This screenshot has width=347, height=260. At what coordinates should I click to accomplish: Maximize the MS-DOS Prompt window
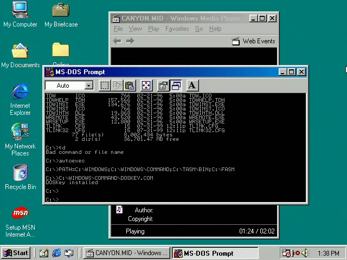[292, 72]
